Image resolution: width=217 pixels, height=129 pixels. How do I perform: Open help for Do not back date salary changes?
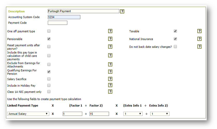click(x=199, y=47)
